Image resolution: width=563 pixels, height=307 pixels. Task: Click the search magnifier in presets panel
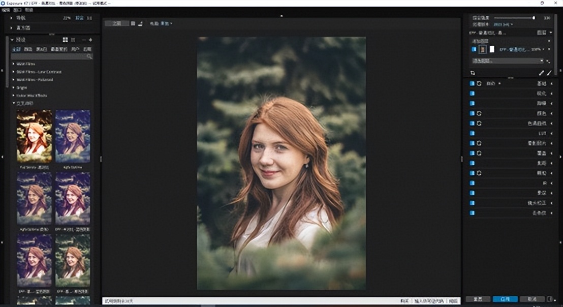(x=89, y=56)
